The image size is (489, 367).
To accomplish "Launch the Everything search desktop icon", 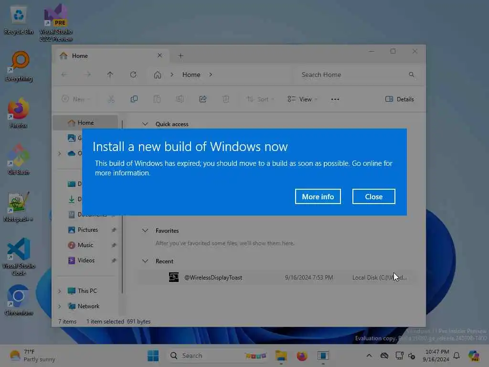I will click(x=19, y=66).
